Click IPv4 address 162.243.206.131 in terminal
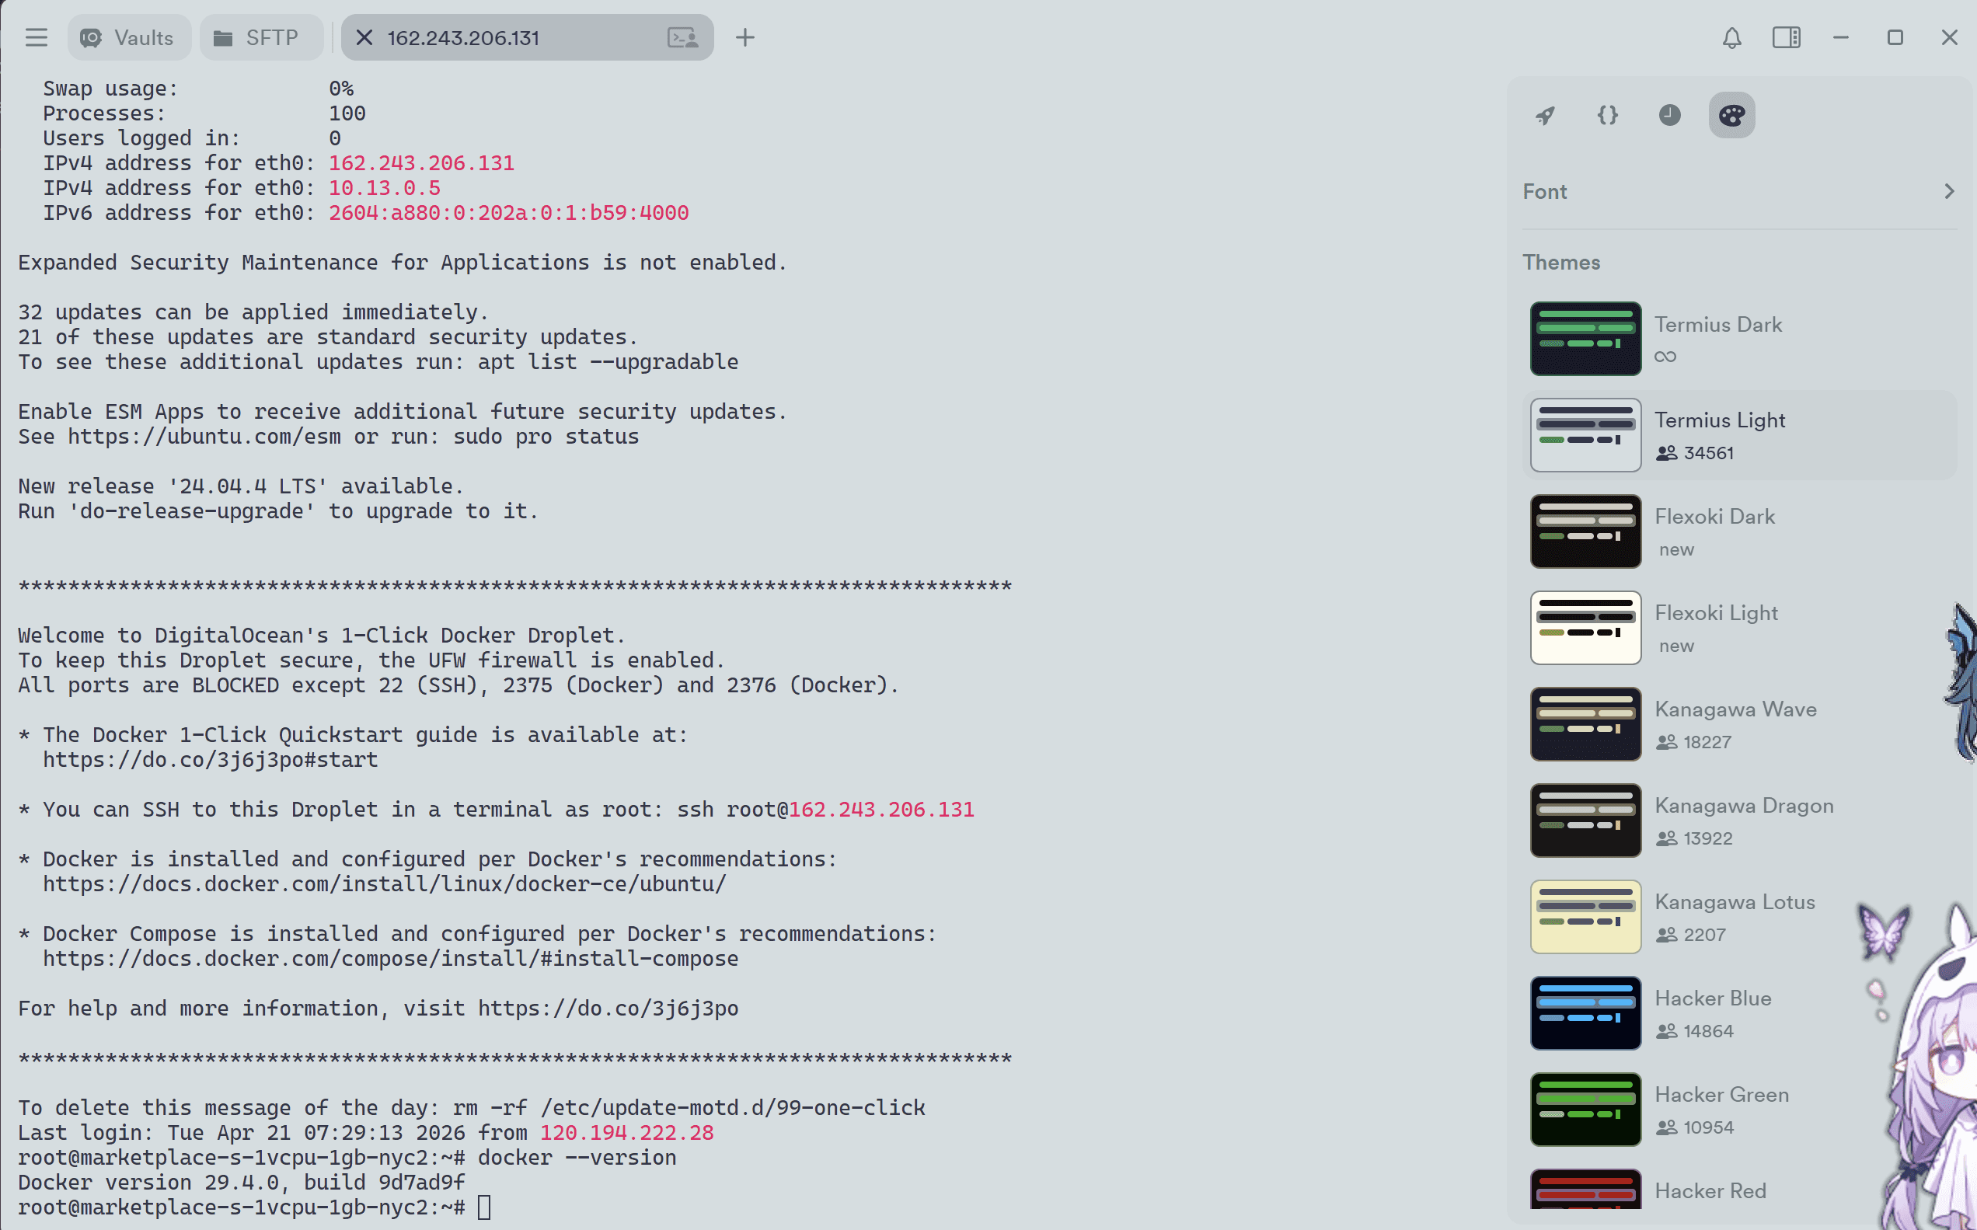 [x=420, y=162]
